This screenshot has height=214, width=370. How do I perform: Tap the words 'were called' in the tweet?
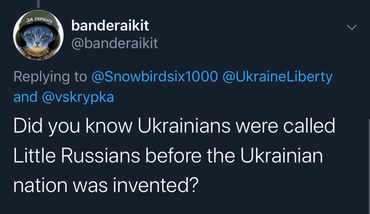(x=283, y=127)
